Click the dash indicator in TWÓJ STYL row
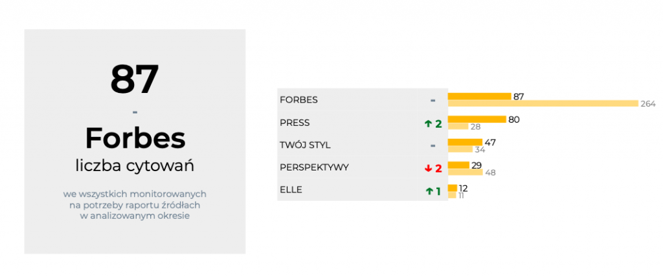Image resolution: width=663 pixels, height=277 pixels. point(433,145)
